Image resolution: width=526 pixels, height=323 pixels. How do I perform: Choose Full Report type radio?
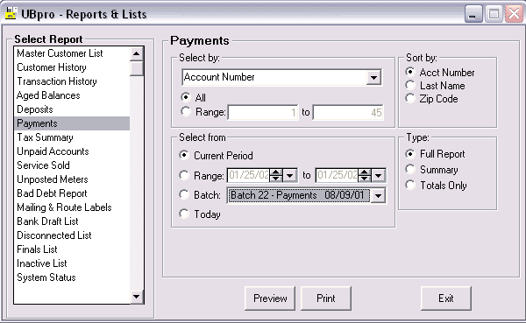pyautogui.click(x=410, y=153)
